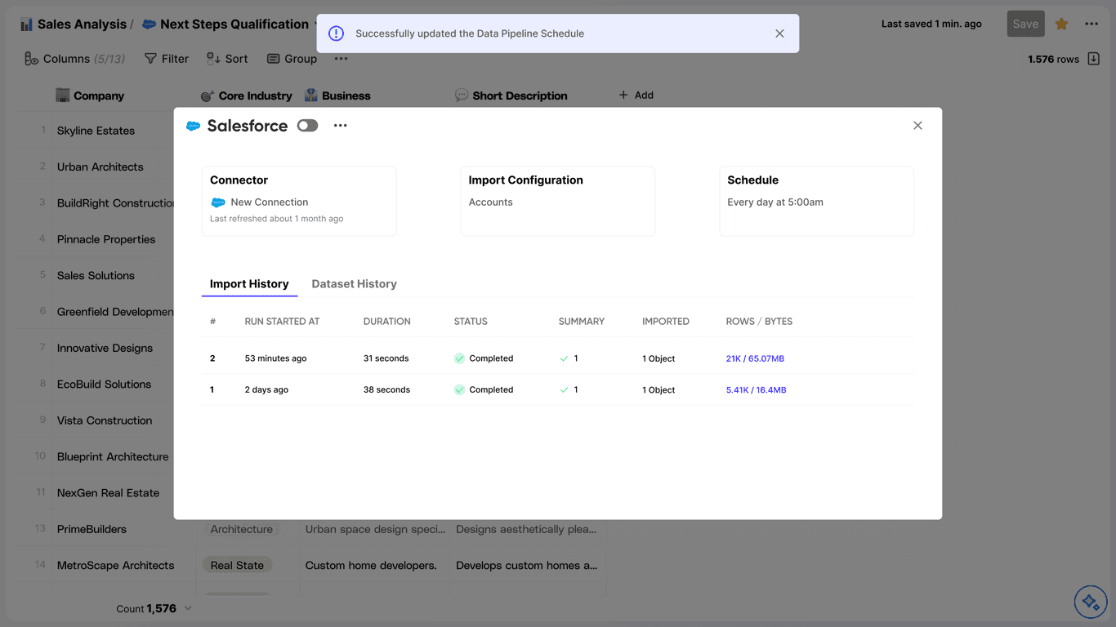This screenshot has height=627, width=1116.
Task: Open the toolbar overflow menu
Action: click(x=341, y=59)
